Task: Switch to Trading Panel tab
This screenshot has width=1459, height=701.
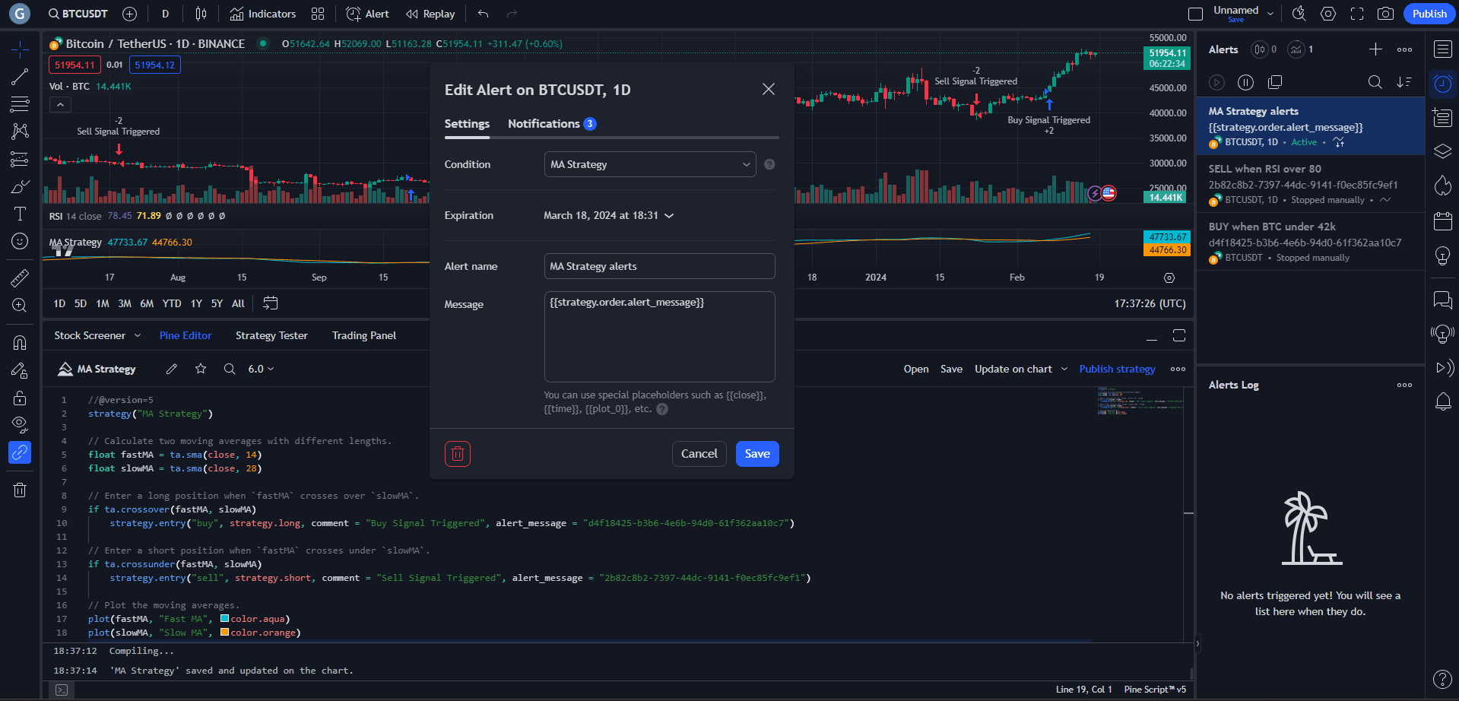Action: point(364,335)
